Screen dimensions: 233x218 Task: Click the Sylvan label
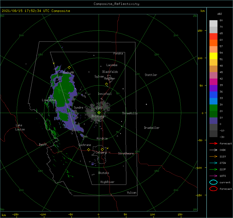[99, 76]
